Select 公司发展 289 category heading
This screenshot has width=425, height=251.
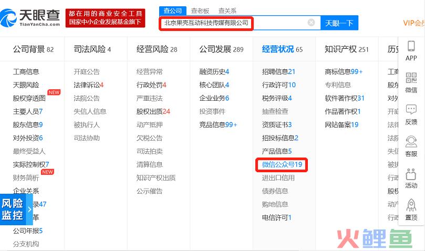click(222, 49)
